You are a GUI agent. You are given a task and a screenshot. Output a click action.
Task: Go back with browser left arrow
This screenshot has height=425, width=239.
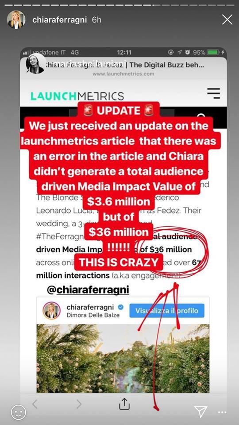point(35,404)
